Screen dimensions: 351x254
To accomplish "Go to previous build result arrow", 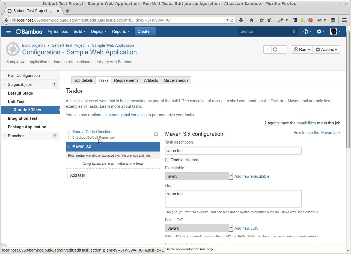I will tap(267, 49).
